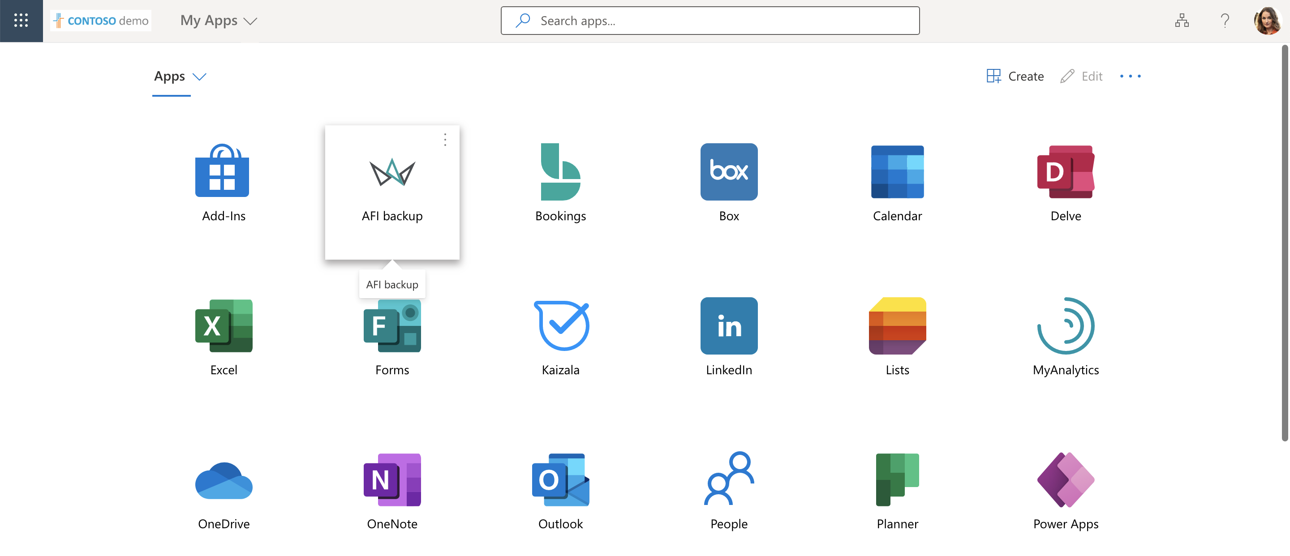Click the Search apps input field

[x=709, y=21]
